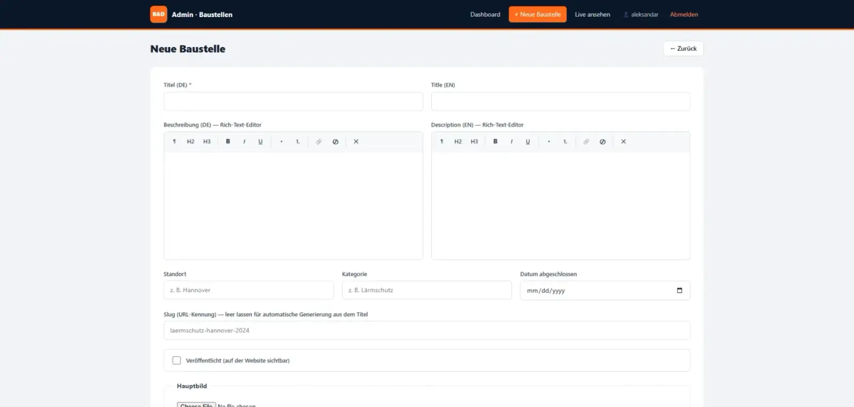Focus the Slug URL-Kennung input field
Viewport: 854px width, 407px height.
pos(427,331)
